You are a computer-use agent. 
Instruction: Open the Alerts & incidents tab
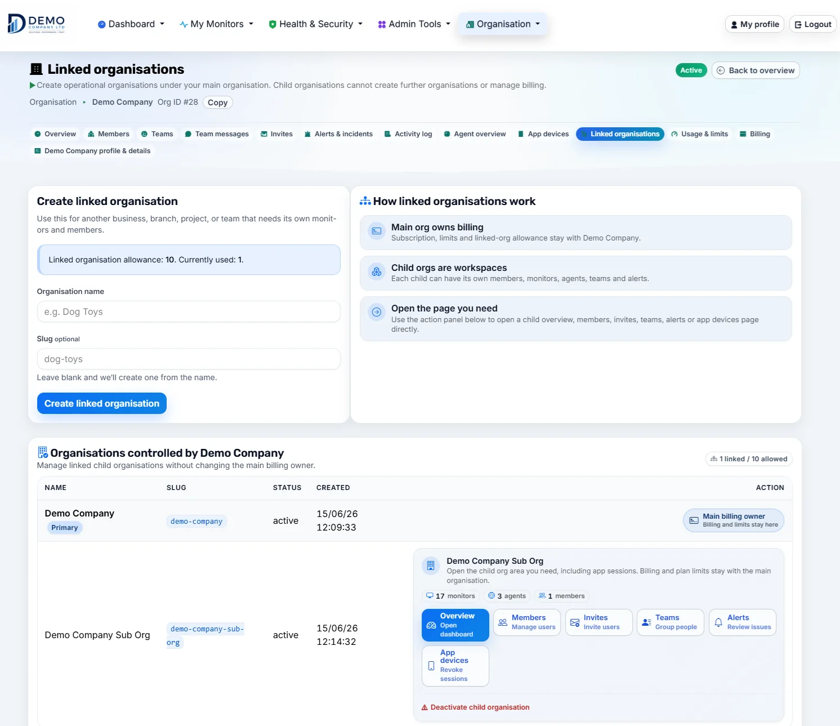tap(338, 134)
